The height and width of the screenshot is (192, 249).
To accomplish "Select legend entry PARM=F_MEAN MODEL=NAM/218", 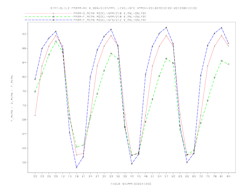I will click(x=110, y=17).
